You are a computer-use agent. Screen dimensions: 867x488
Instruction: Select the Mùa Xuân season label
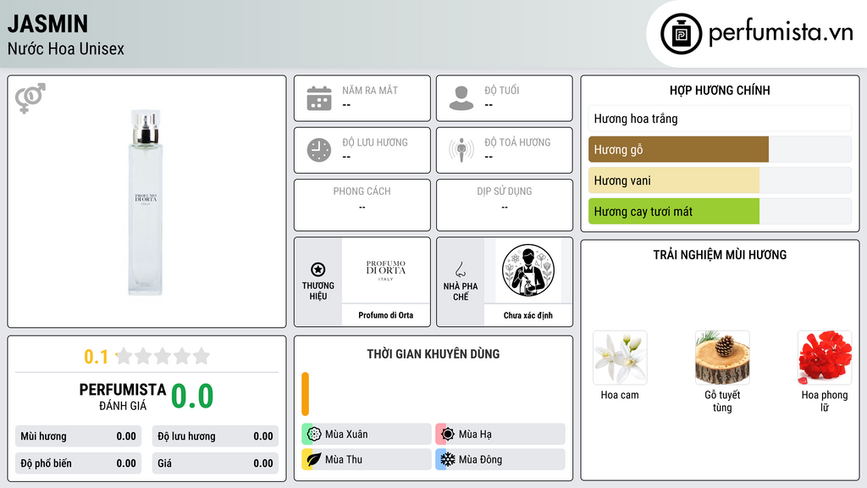pyautogui.click(x=346, y=435)
